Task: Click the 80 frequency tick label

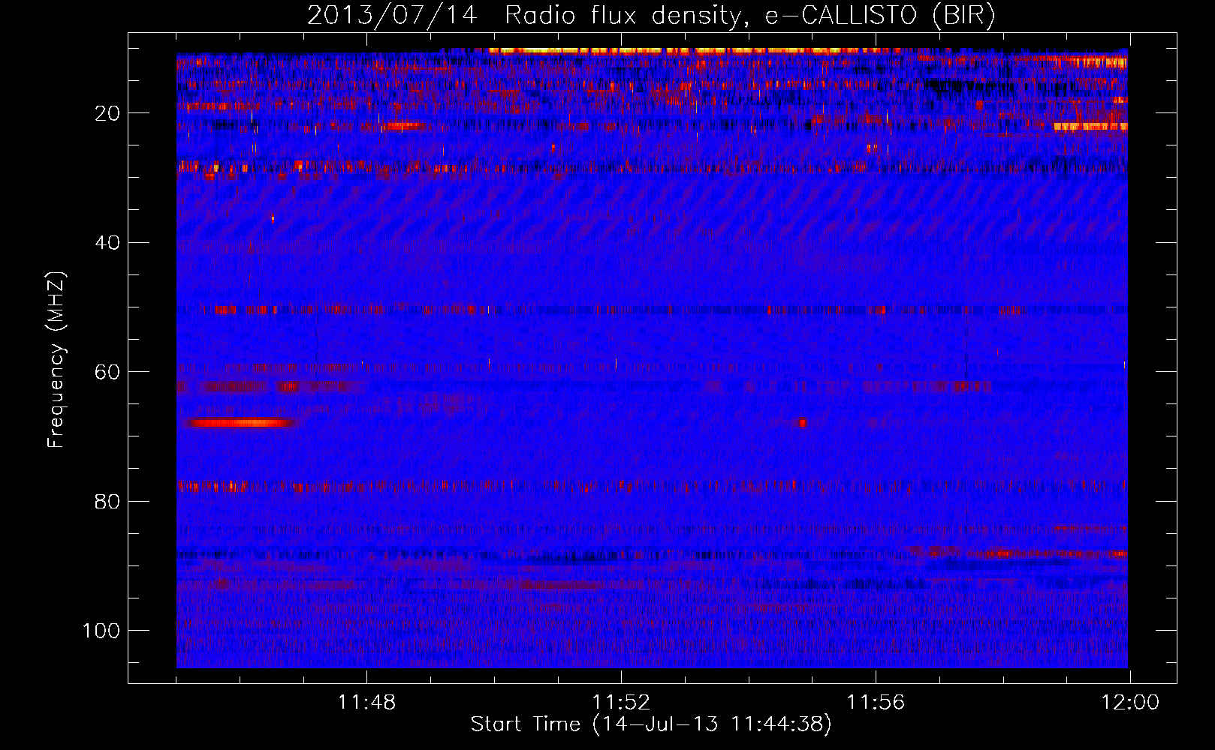Action: point(108,501)
